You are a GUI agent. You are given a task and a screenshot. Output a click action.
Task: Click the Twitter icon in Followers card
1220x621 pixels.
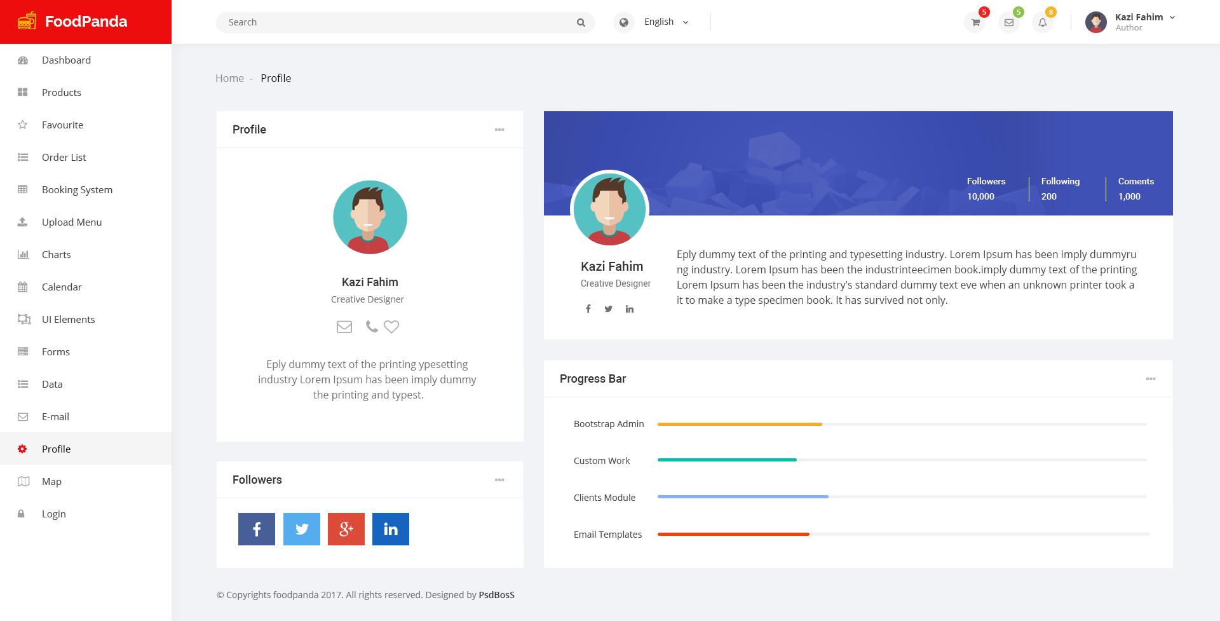point(301,529)
